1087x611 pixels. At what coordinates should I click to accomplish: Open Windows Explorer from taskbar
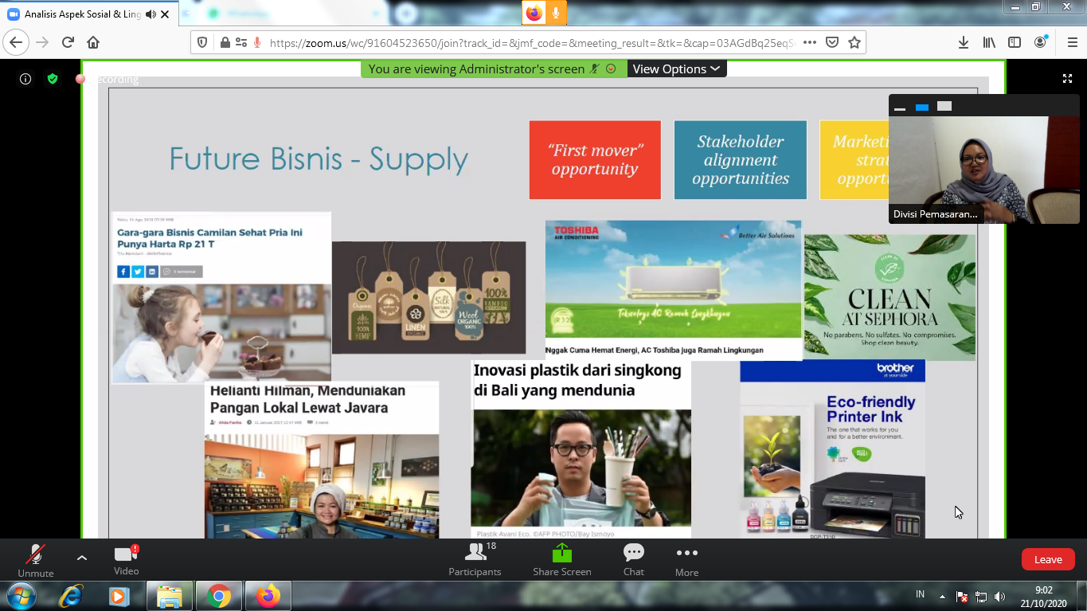(x=170, y=596)
